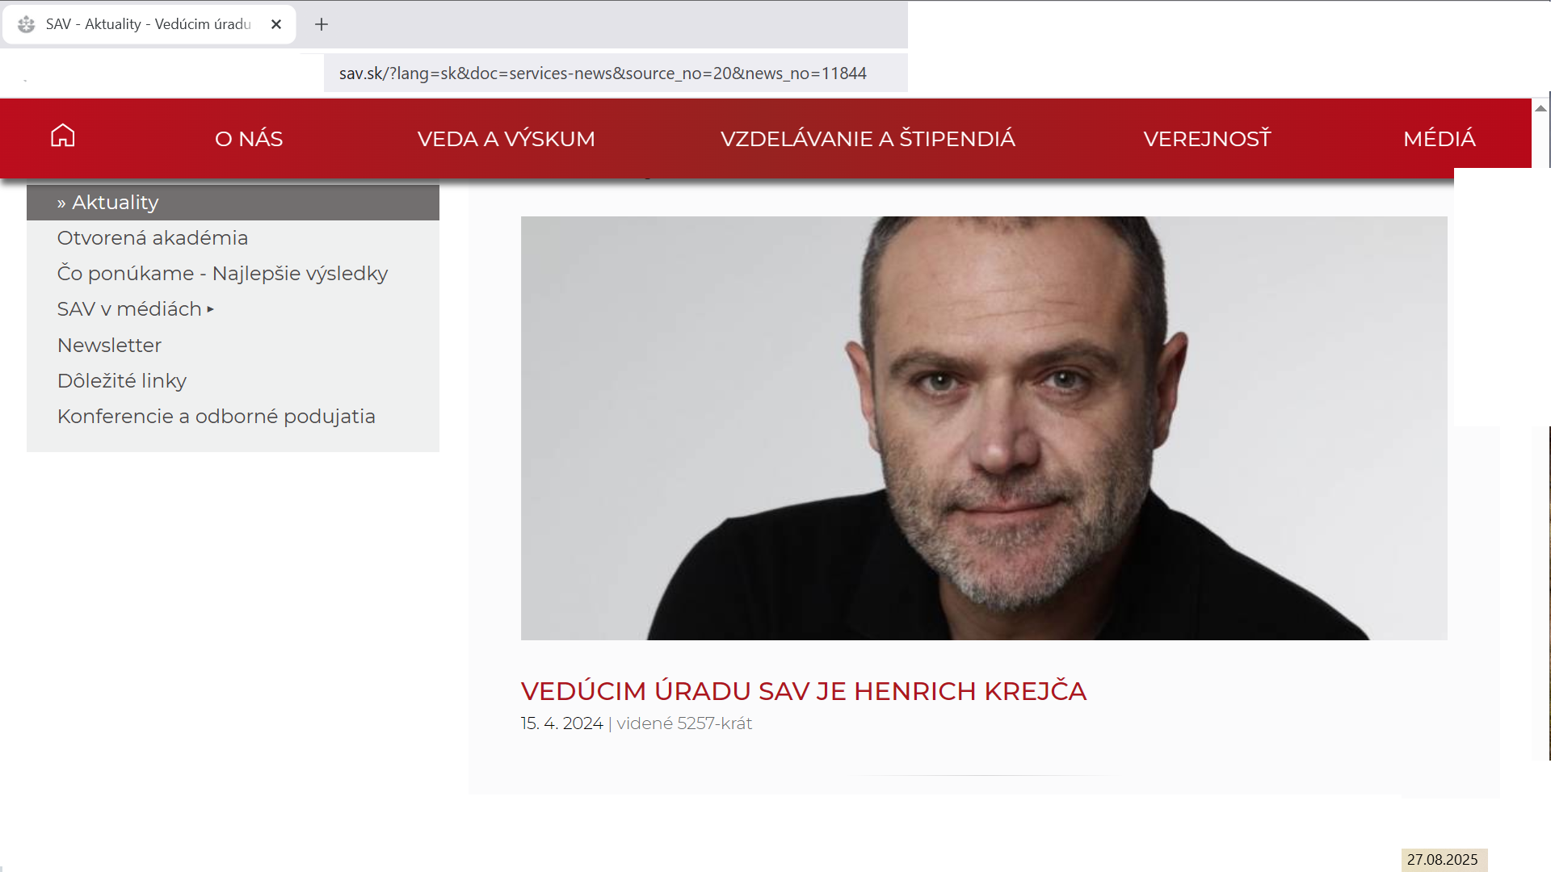Open Čo ponúkame - Najlepšie výsledky
The width and height of the screenshot is (1551, 872).
(x=222, y=274)
